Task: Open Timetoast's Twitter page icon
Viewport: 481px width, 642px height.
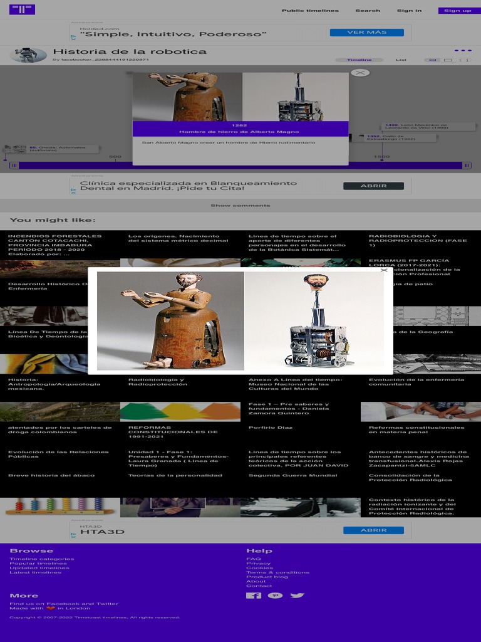Action: point(297,596)
